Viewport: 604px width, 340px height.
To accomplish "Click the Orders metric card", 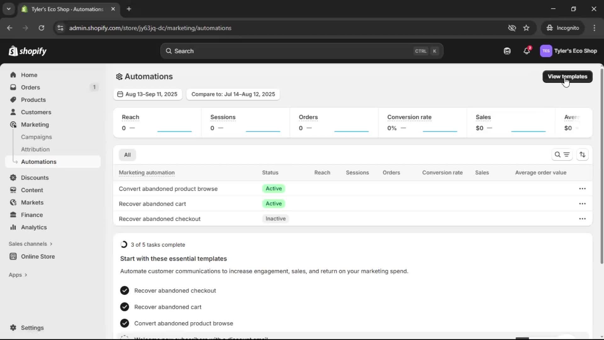I will click(334, 123).
